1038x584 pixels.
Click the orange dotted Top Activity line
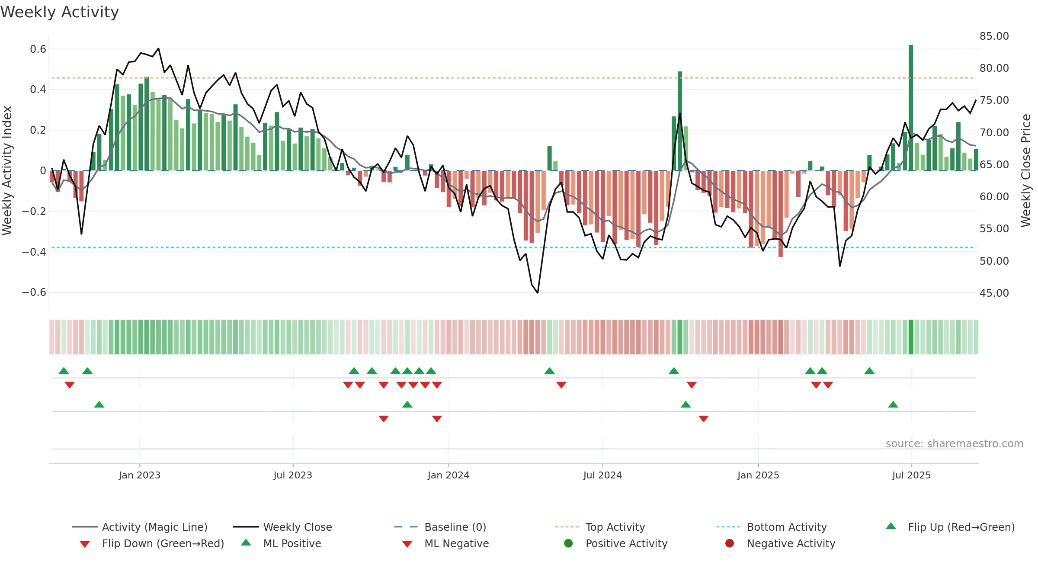click(x=514, y=78)
